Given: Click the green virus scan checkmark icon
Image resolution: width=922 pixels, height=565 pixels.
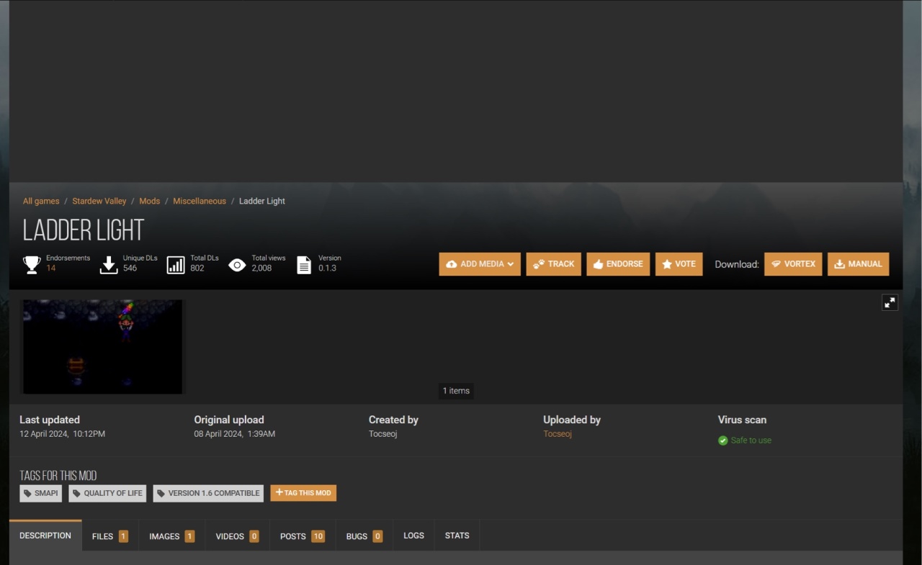Looking at the screenshot, I should [723, 440].
